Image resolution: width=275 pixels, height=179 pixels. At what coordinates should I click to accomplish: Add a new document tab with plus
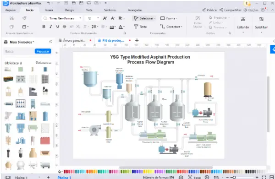point(137,40)
